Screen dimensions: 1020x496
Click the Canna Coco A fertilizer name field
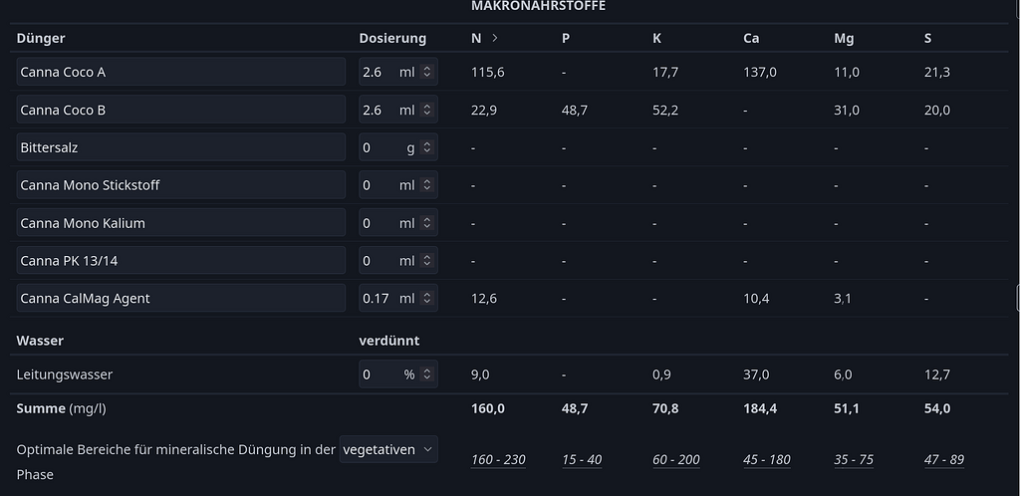point(181,72)
